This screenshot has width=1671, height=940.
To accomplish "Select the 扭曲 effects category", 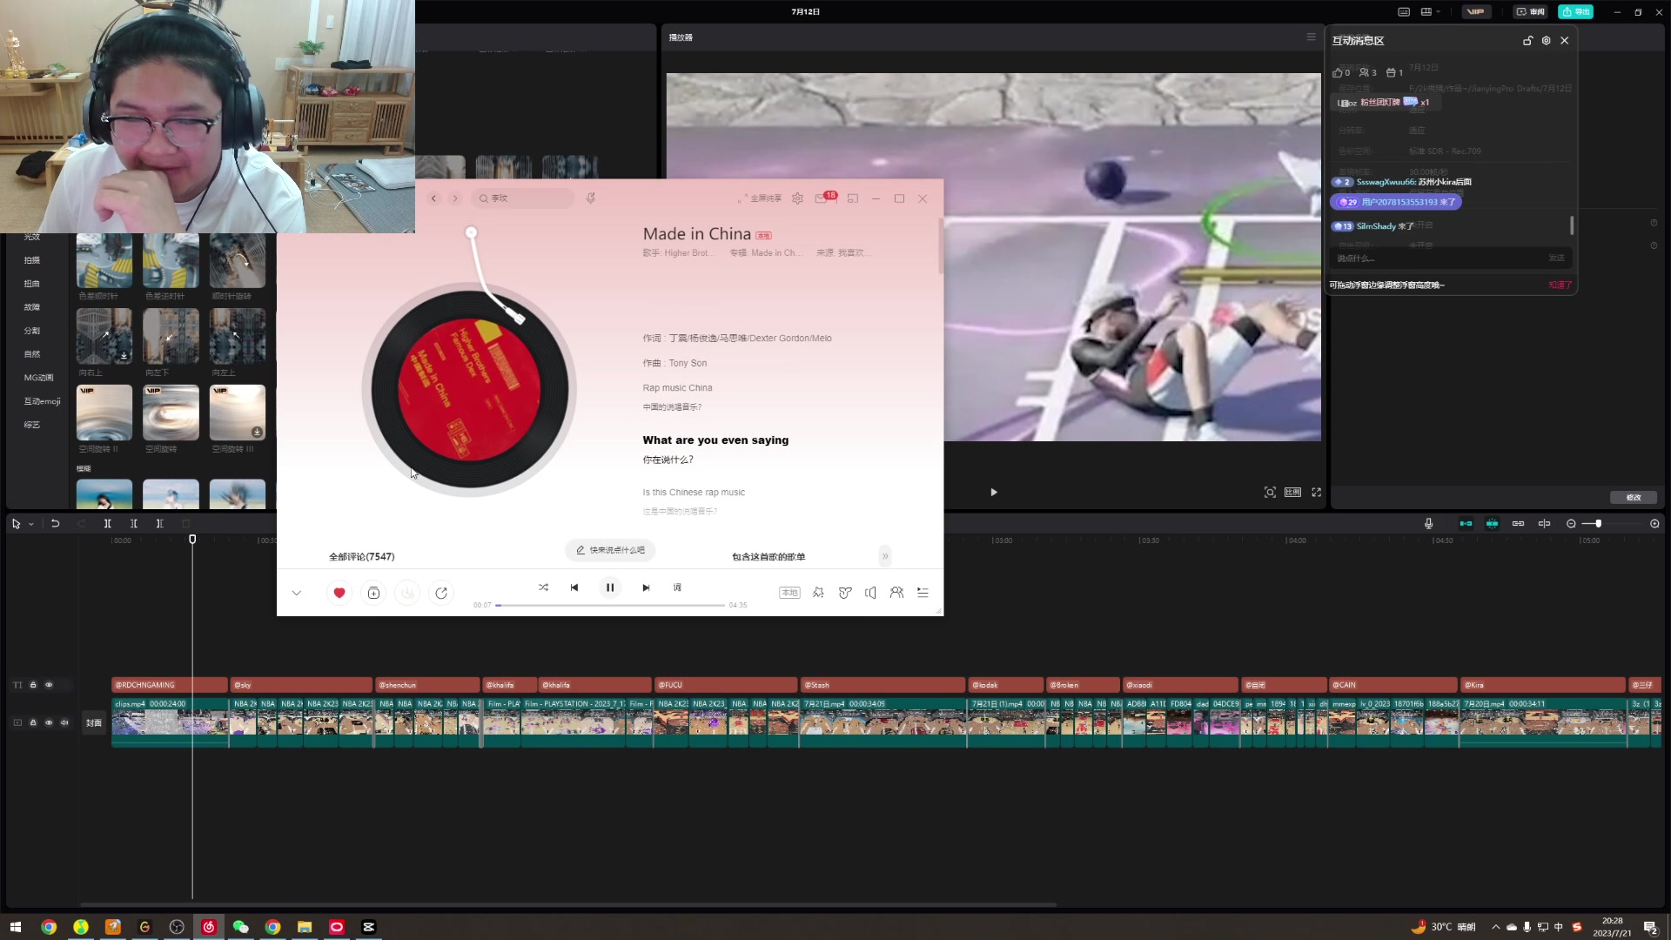I will [32, 284].
